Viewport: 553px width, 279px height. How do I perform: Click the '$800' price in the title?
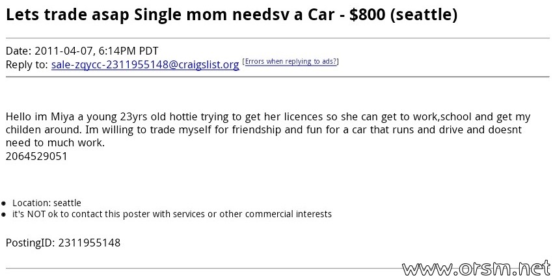[367, 15]
